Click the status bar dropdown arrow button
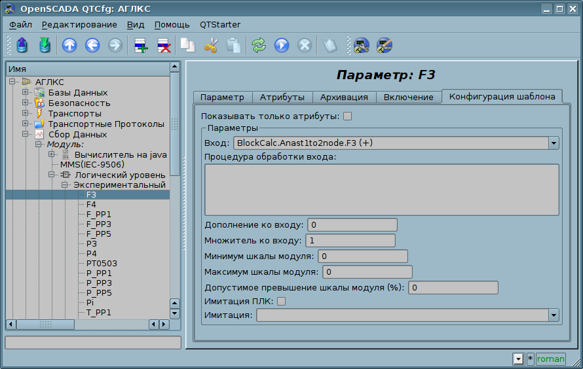The height and width of the screenshot is (369, 583). (x=518, y=359)
